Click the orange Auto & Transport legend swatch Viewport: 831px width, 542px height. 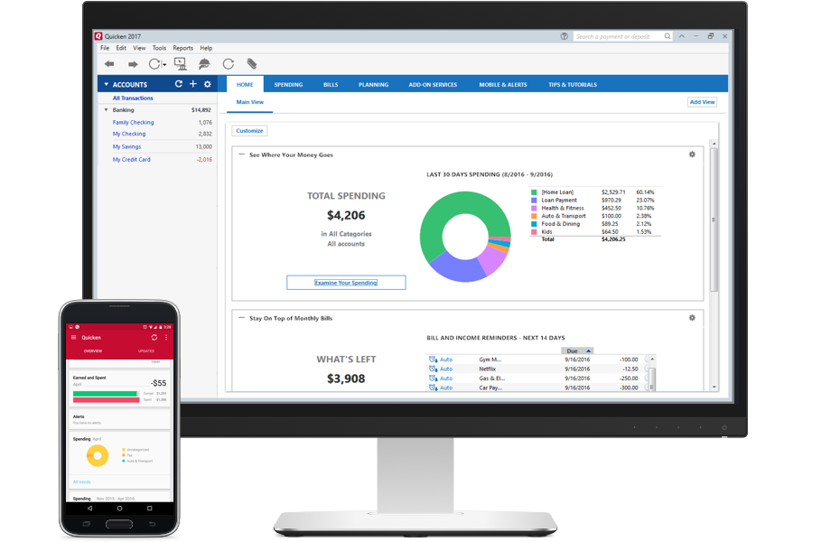[534, 216]
